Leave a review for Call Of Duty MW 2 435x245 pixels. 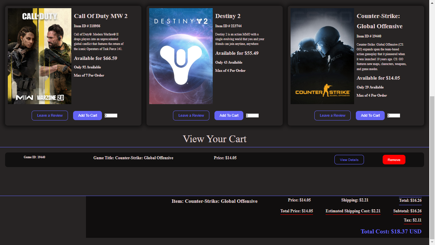pos(50,115)
